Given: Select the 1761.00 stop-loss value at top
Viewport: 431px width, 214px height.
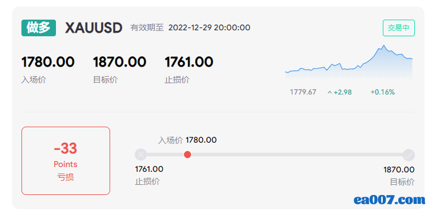Looking at the screenshot, I should click(x=189, y=62).
